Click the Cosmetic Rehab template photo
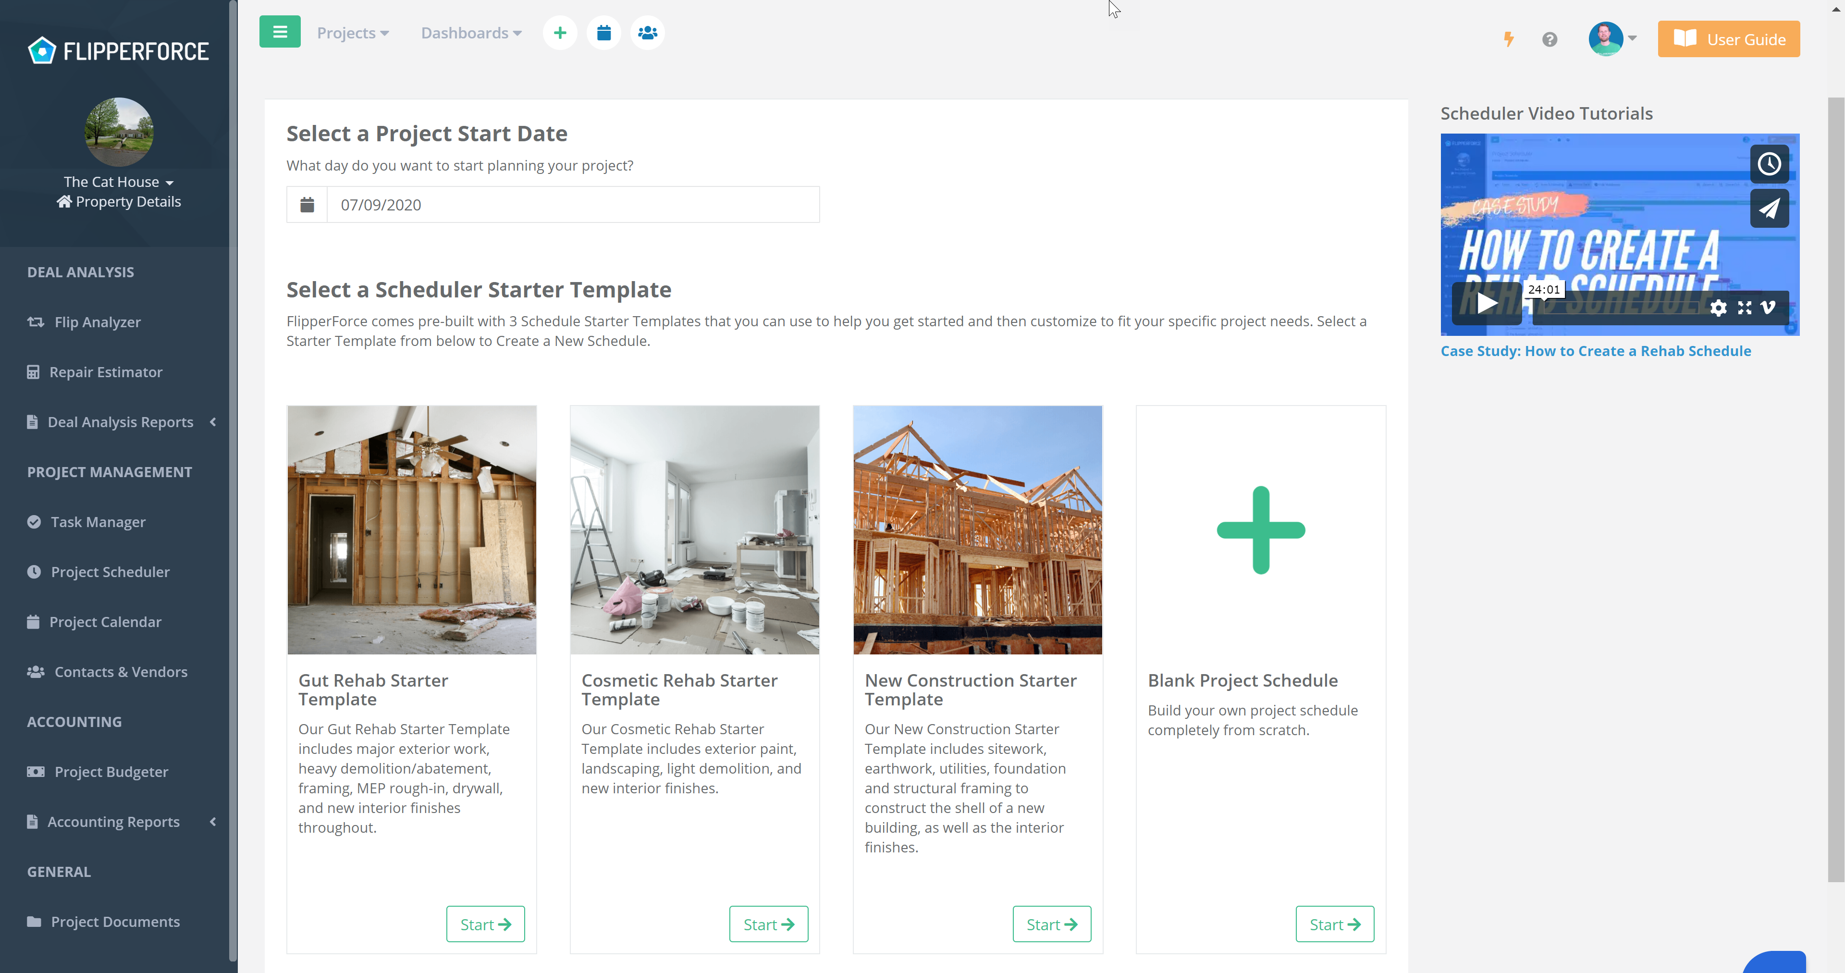This screenshot has height=973, width=1845. point(695,530)
